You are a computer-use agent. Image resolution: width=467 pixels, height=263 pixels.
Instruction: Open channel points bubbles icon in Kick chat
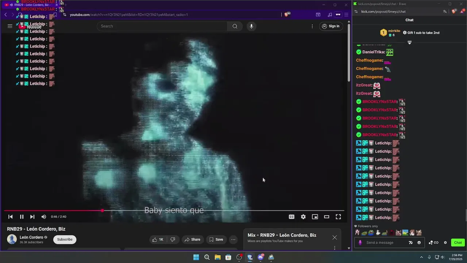[x=433, y=243]
